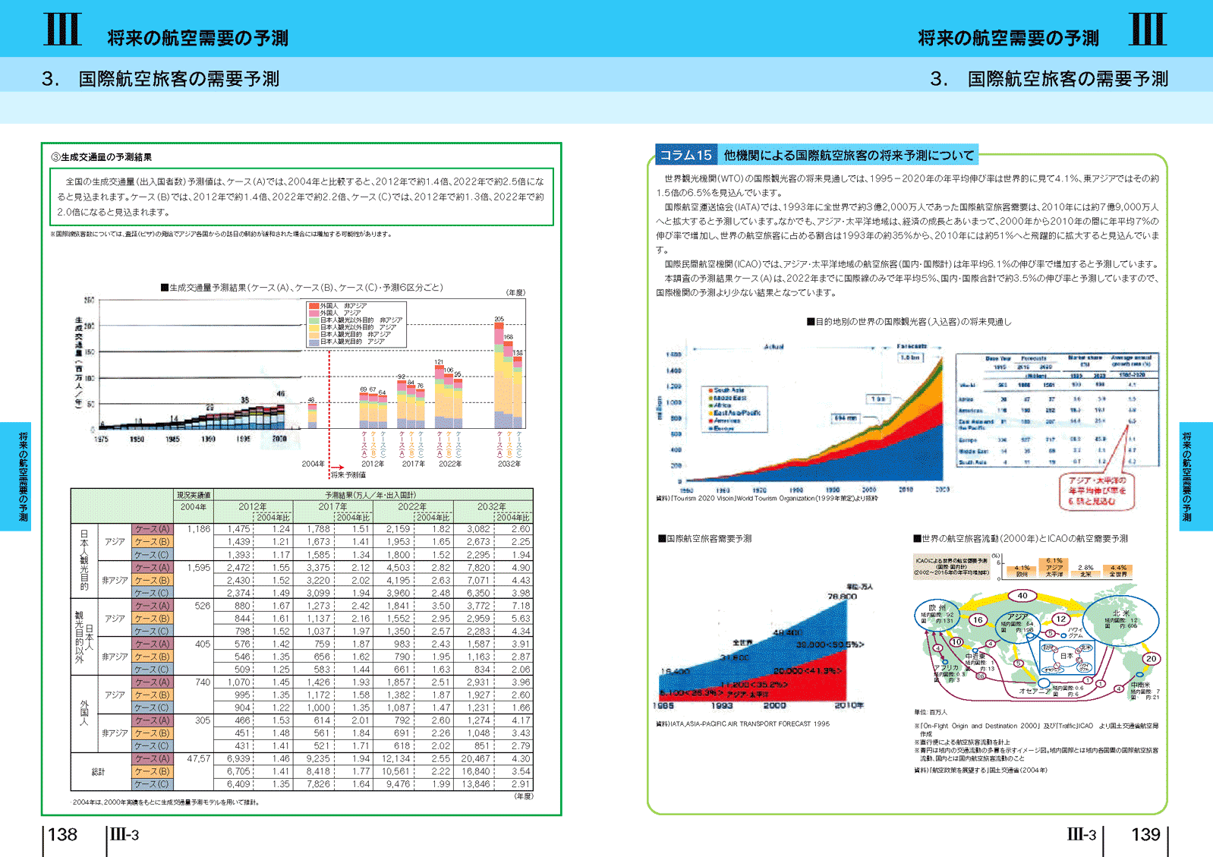Click the paragraph starting 国際航空運送協会(IATA)
Image resolution: width=1213 pixels, height=857 pixels.
(x=908, y=228)
